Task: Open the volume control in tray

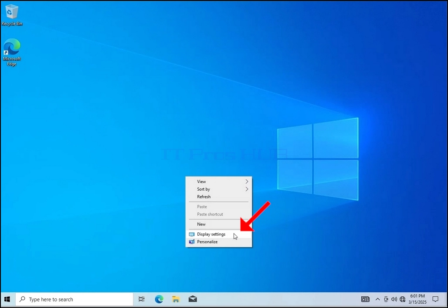Action: pos(394,299)
